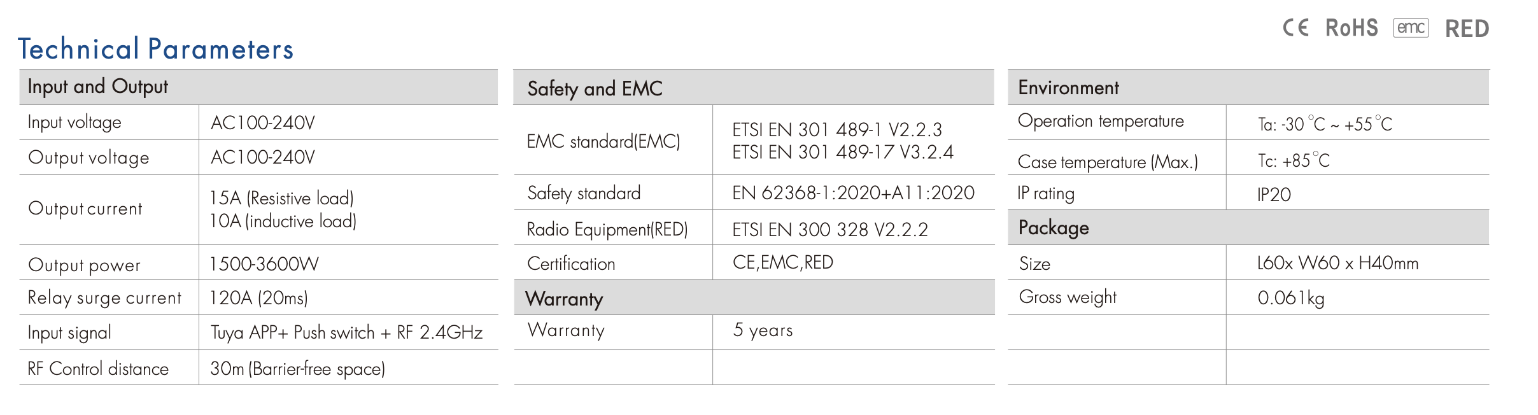Click the 1500-3600W output power value
Image resolution: width=1538 pixels, height=415 pixels.
[x=264, y=264]
